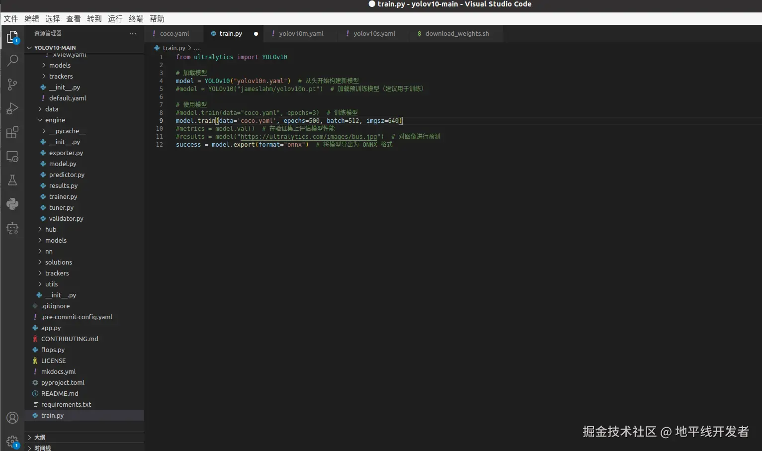Open trainer.py in the file tree
The height and width of the screenshot is (451, 762).
tap(63, 197)
